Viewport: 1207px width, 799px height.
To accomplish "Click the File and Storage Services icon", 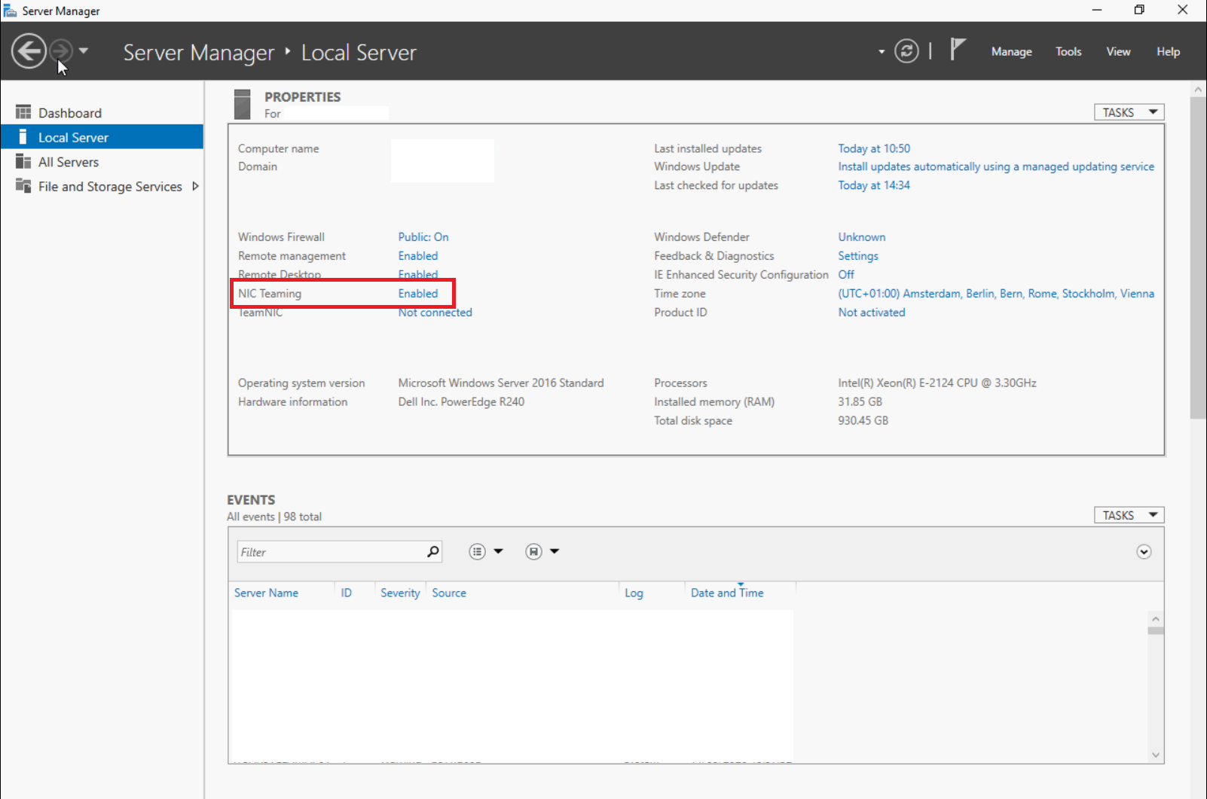I will pyautogui.click(x=23, y=186).
